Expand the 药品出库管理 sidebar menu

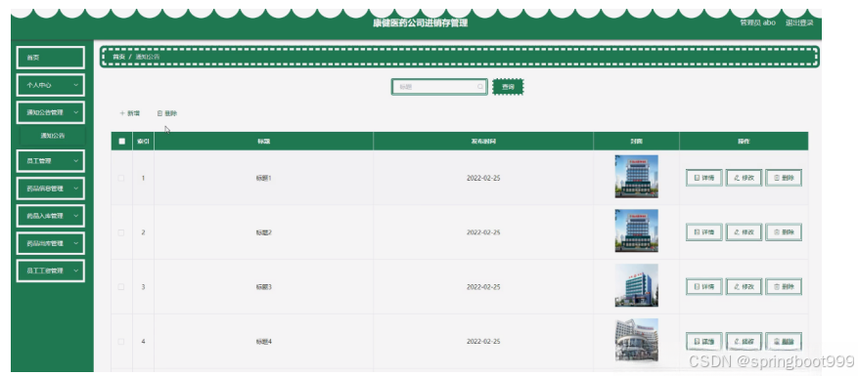coord(50,243)
